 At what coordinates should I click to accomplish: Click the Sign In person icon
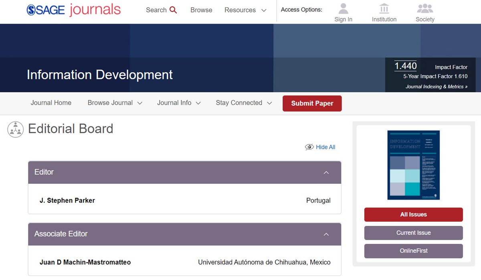[x=344, y=8]
